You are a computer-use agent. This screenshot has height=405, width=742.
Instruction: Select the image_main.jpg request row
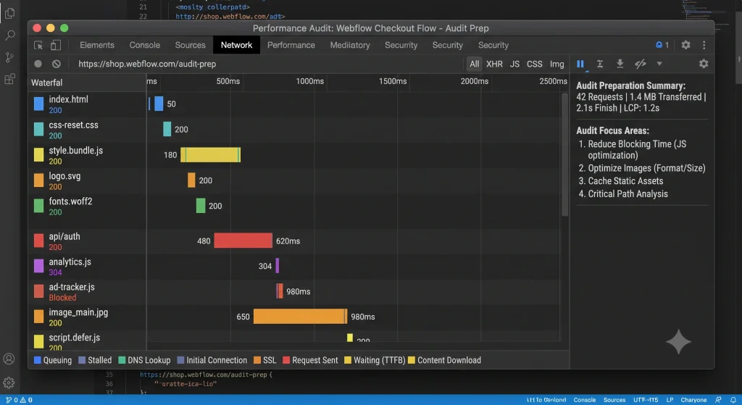click(x=87, y=317)
